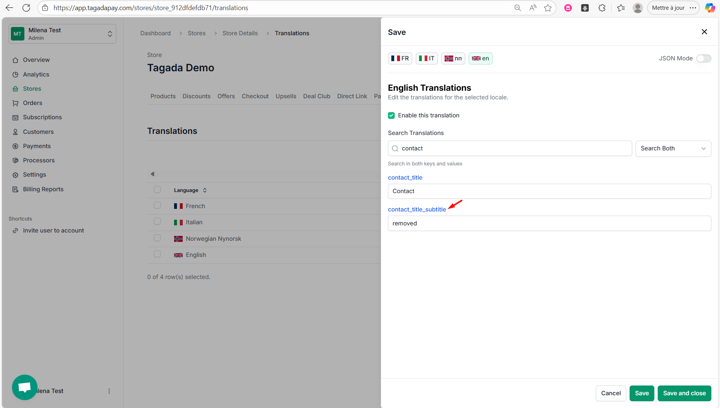The width and height of the screenshot is (720, 408).
Task: Click the Processors icon in sidebar
Action: (x=15, y=160)
